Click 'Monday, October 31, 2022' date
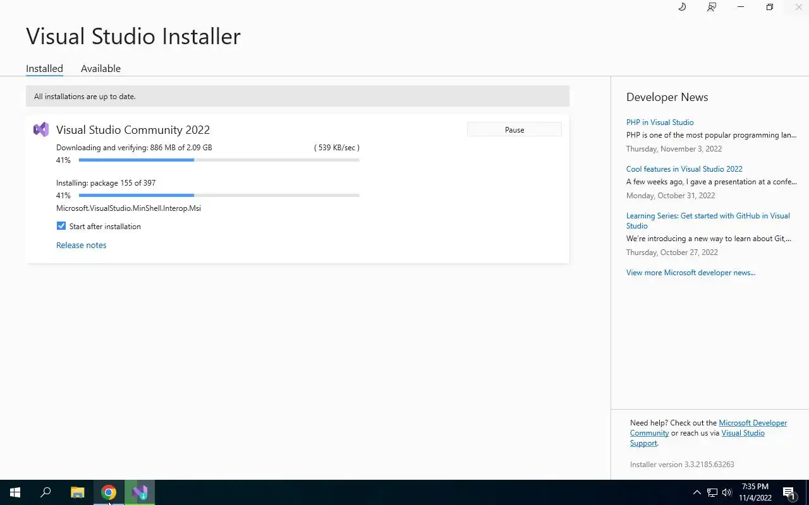Image resolution: width=809 pixels, height=505 pixels. 671,196
